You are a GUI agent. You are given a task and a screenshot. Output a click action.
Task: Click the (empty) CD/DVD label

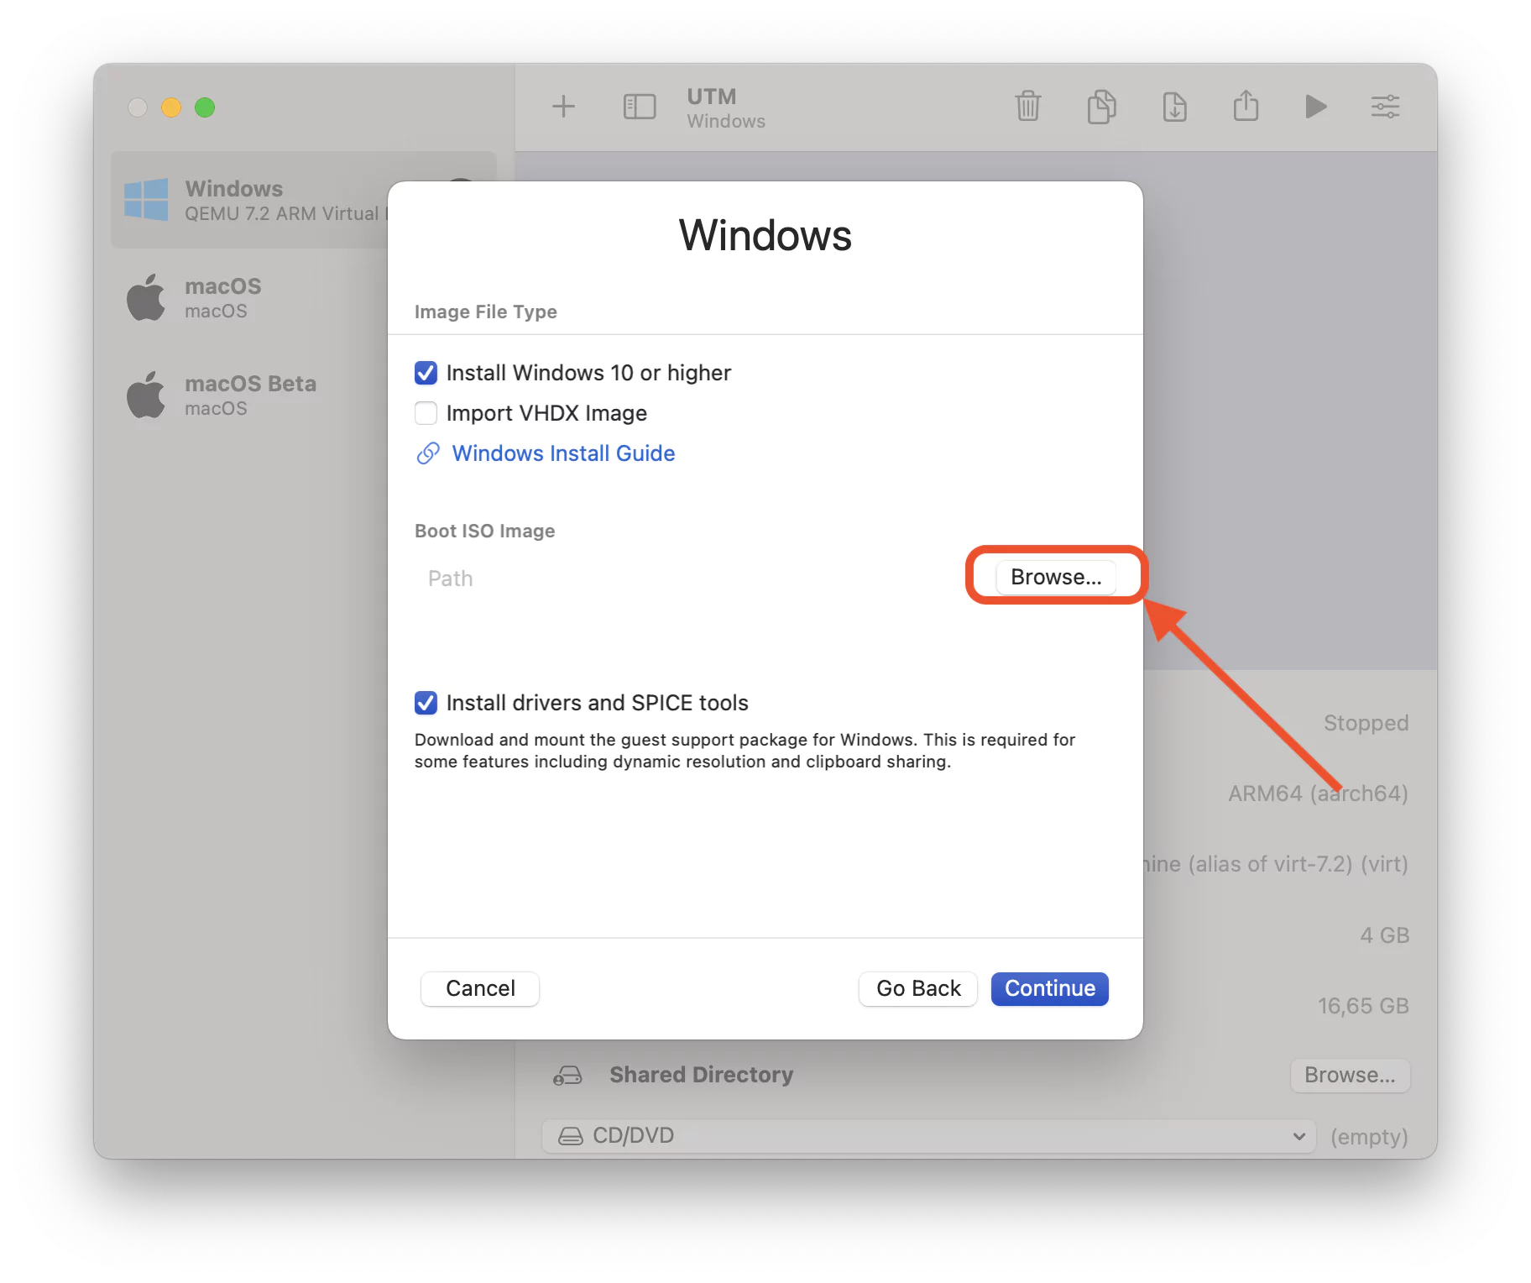1369,1137
